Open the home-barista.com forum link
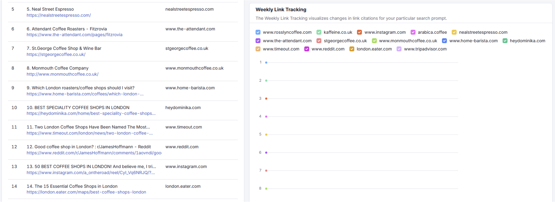 click(x=85, y=94)
